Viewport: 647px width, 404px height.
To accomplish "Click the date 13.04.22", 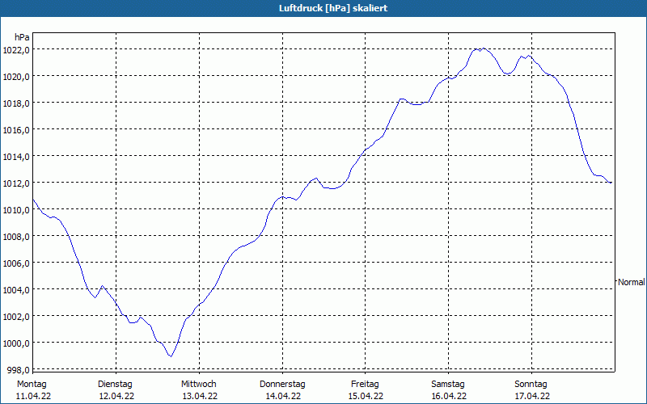I will pyautogui.click(x=200, y=396).
